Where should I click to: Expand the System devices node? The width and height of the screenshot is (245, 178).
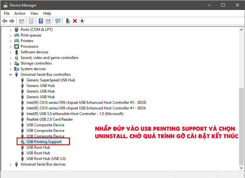coord(10,69)
